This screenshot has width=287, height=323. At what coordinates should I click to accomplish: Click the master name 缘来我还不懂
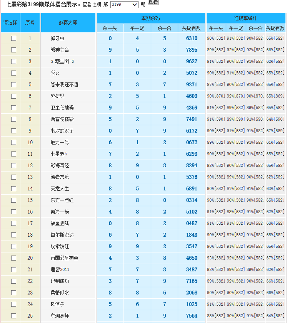pos(64,84)
